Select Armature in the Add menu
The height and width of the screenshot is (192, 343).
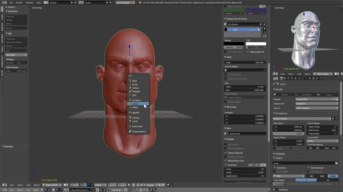click(138, 100)
